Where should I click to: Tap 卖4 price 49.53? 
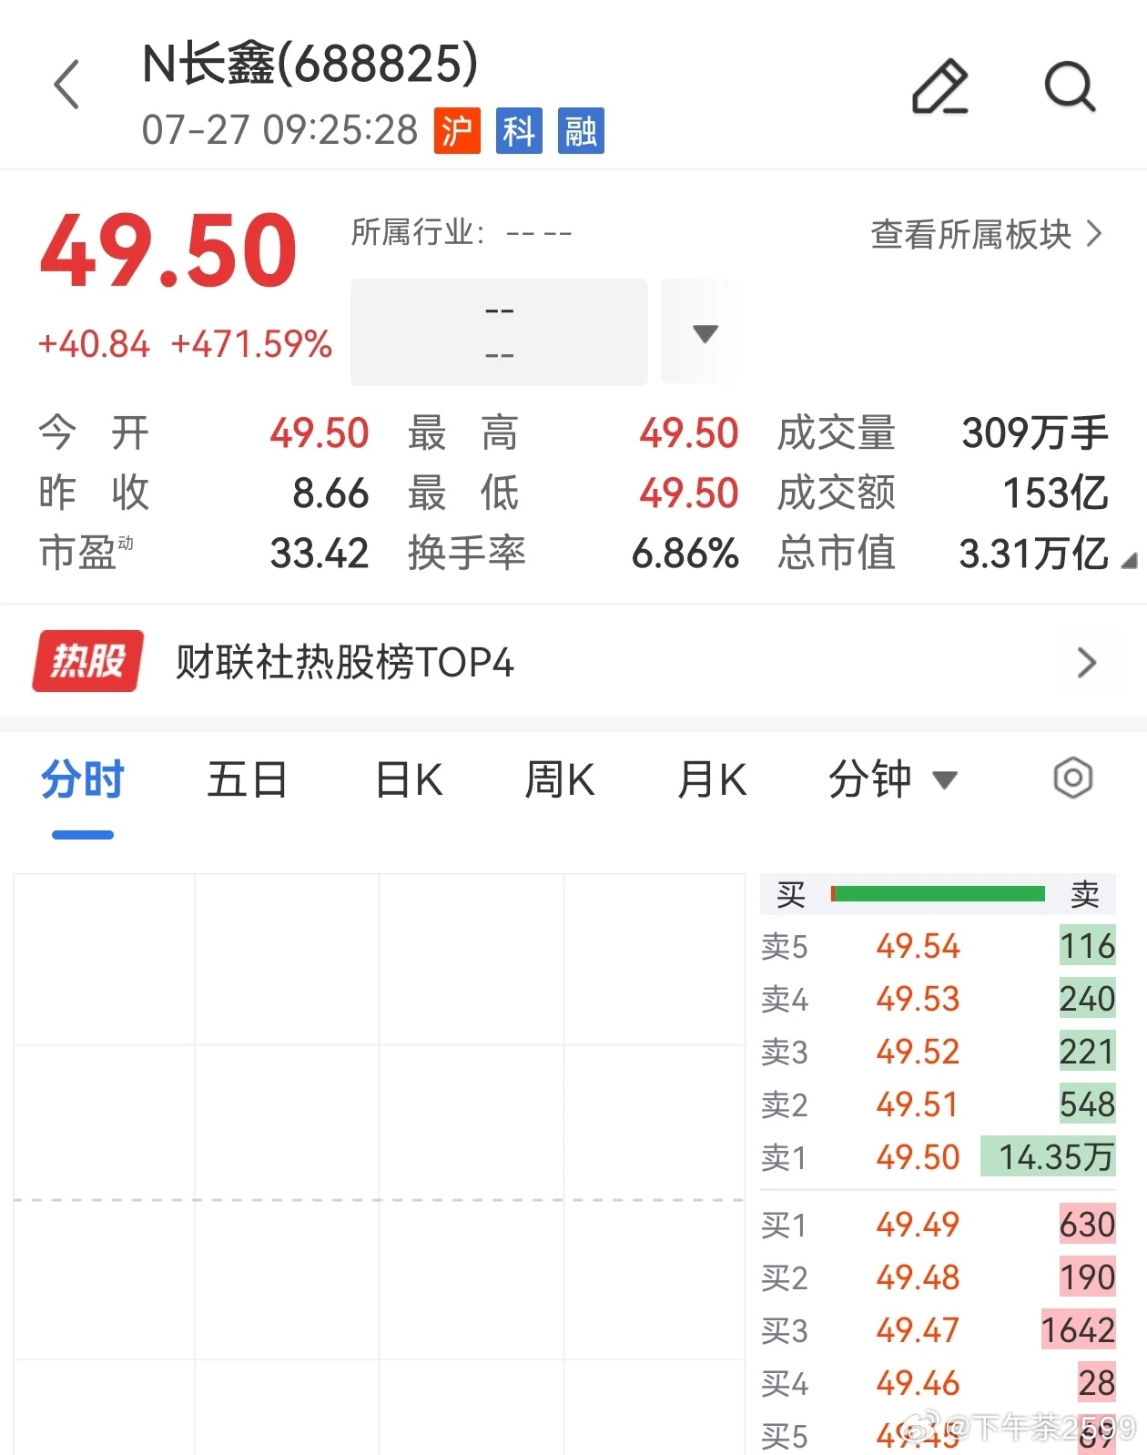(918, 999)
